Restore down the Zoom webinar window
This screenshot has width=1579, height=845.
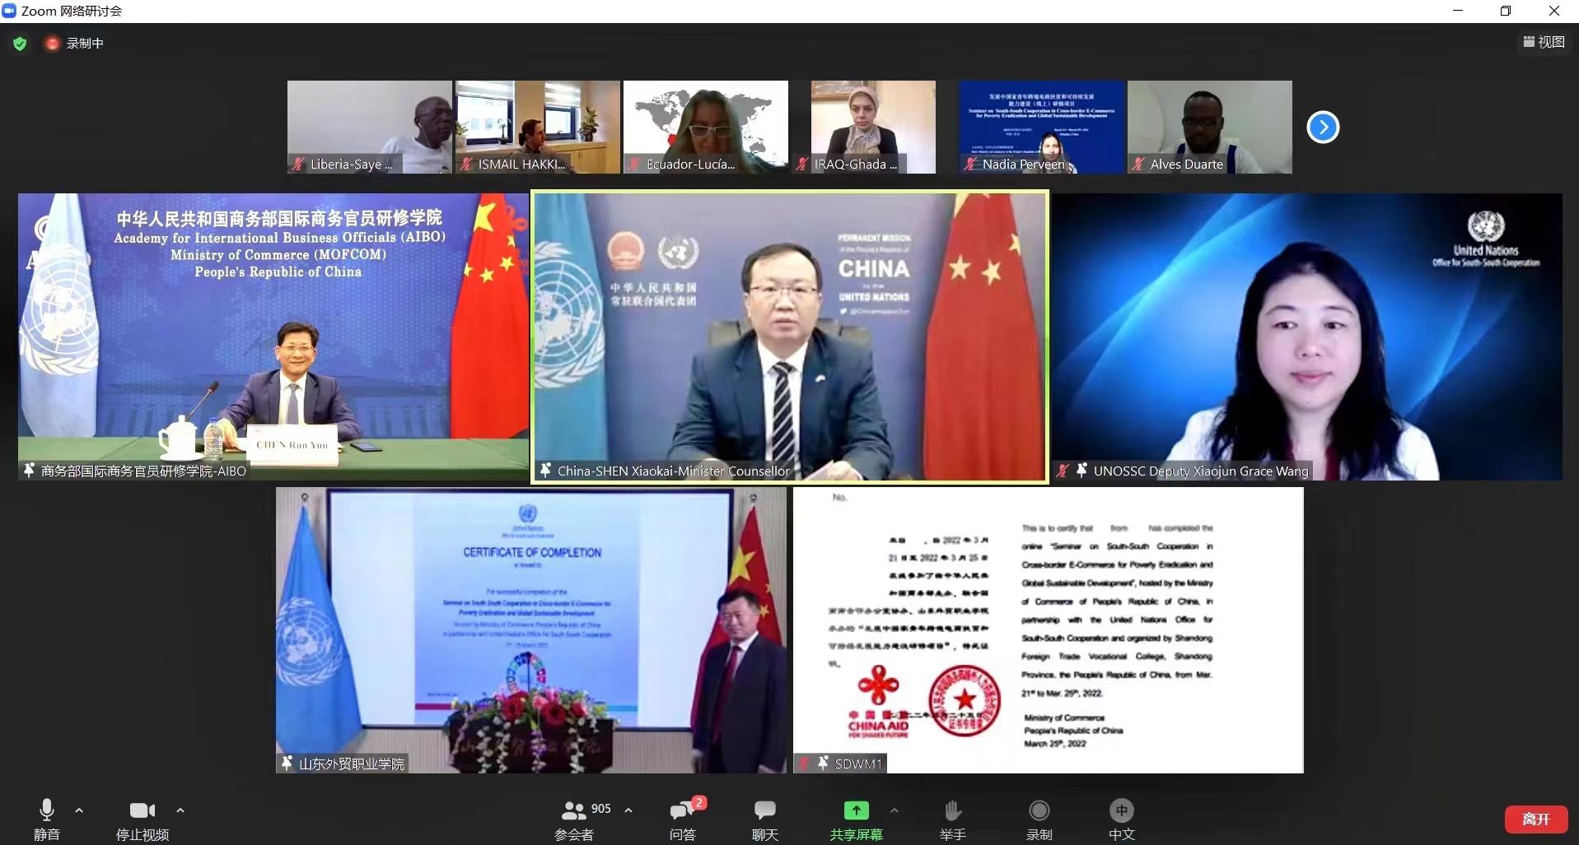click(x=1506, y=11)
